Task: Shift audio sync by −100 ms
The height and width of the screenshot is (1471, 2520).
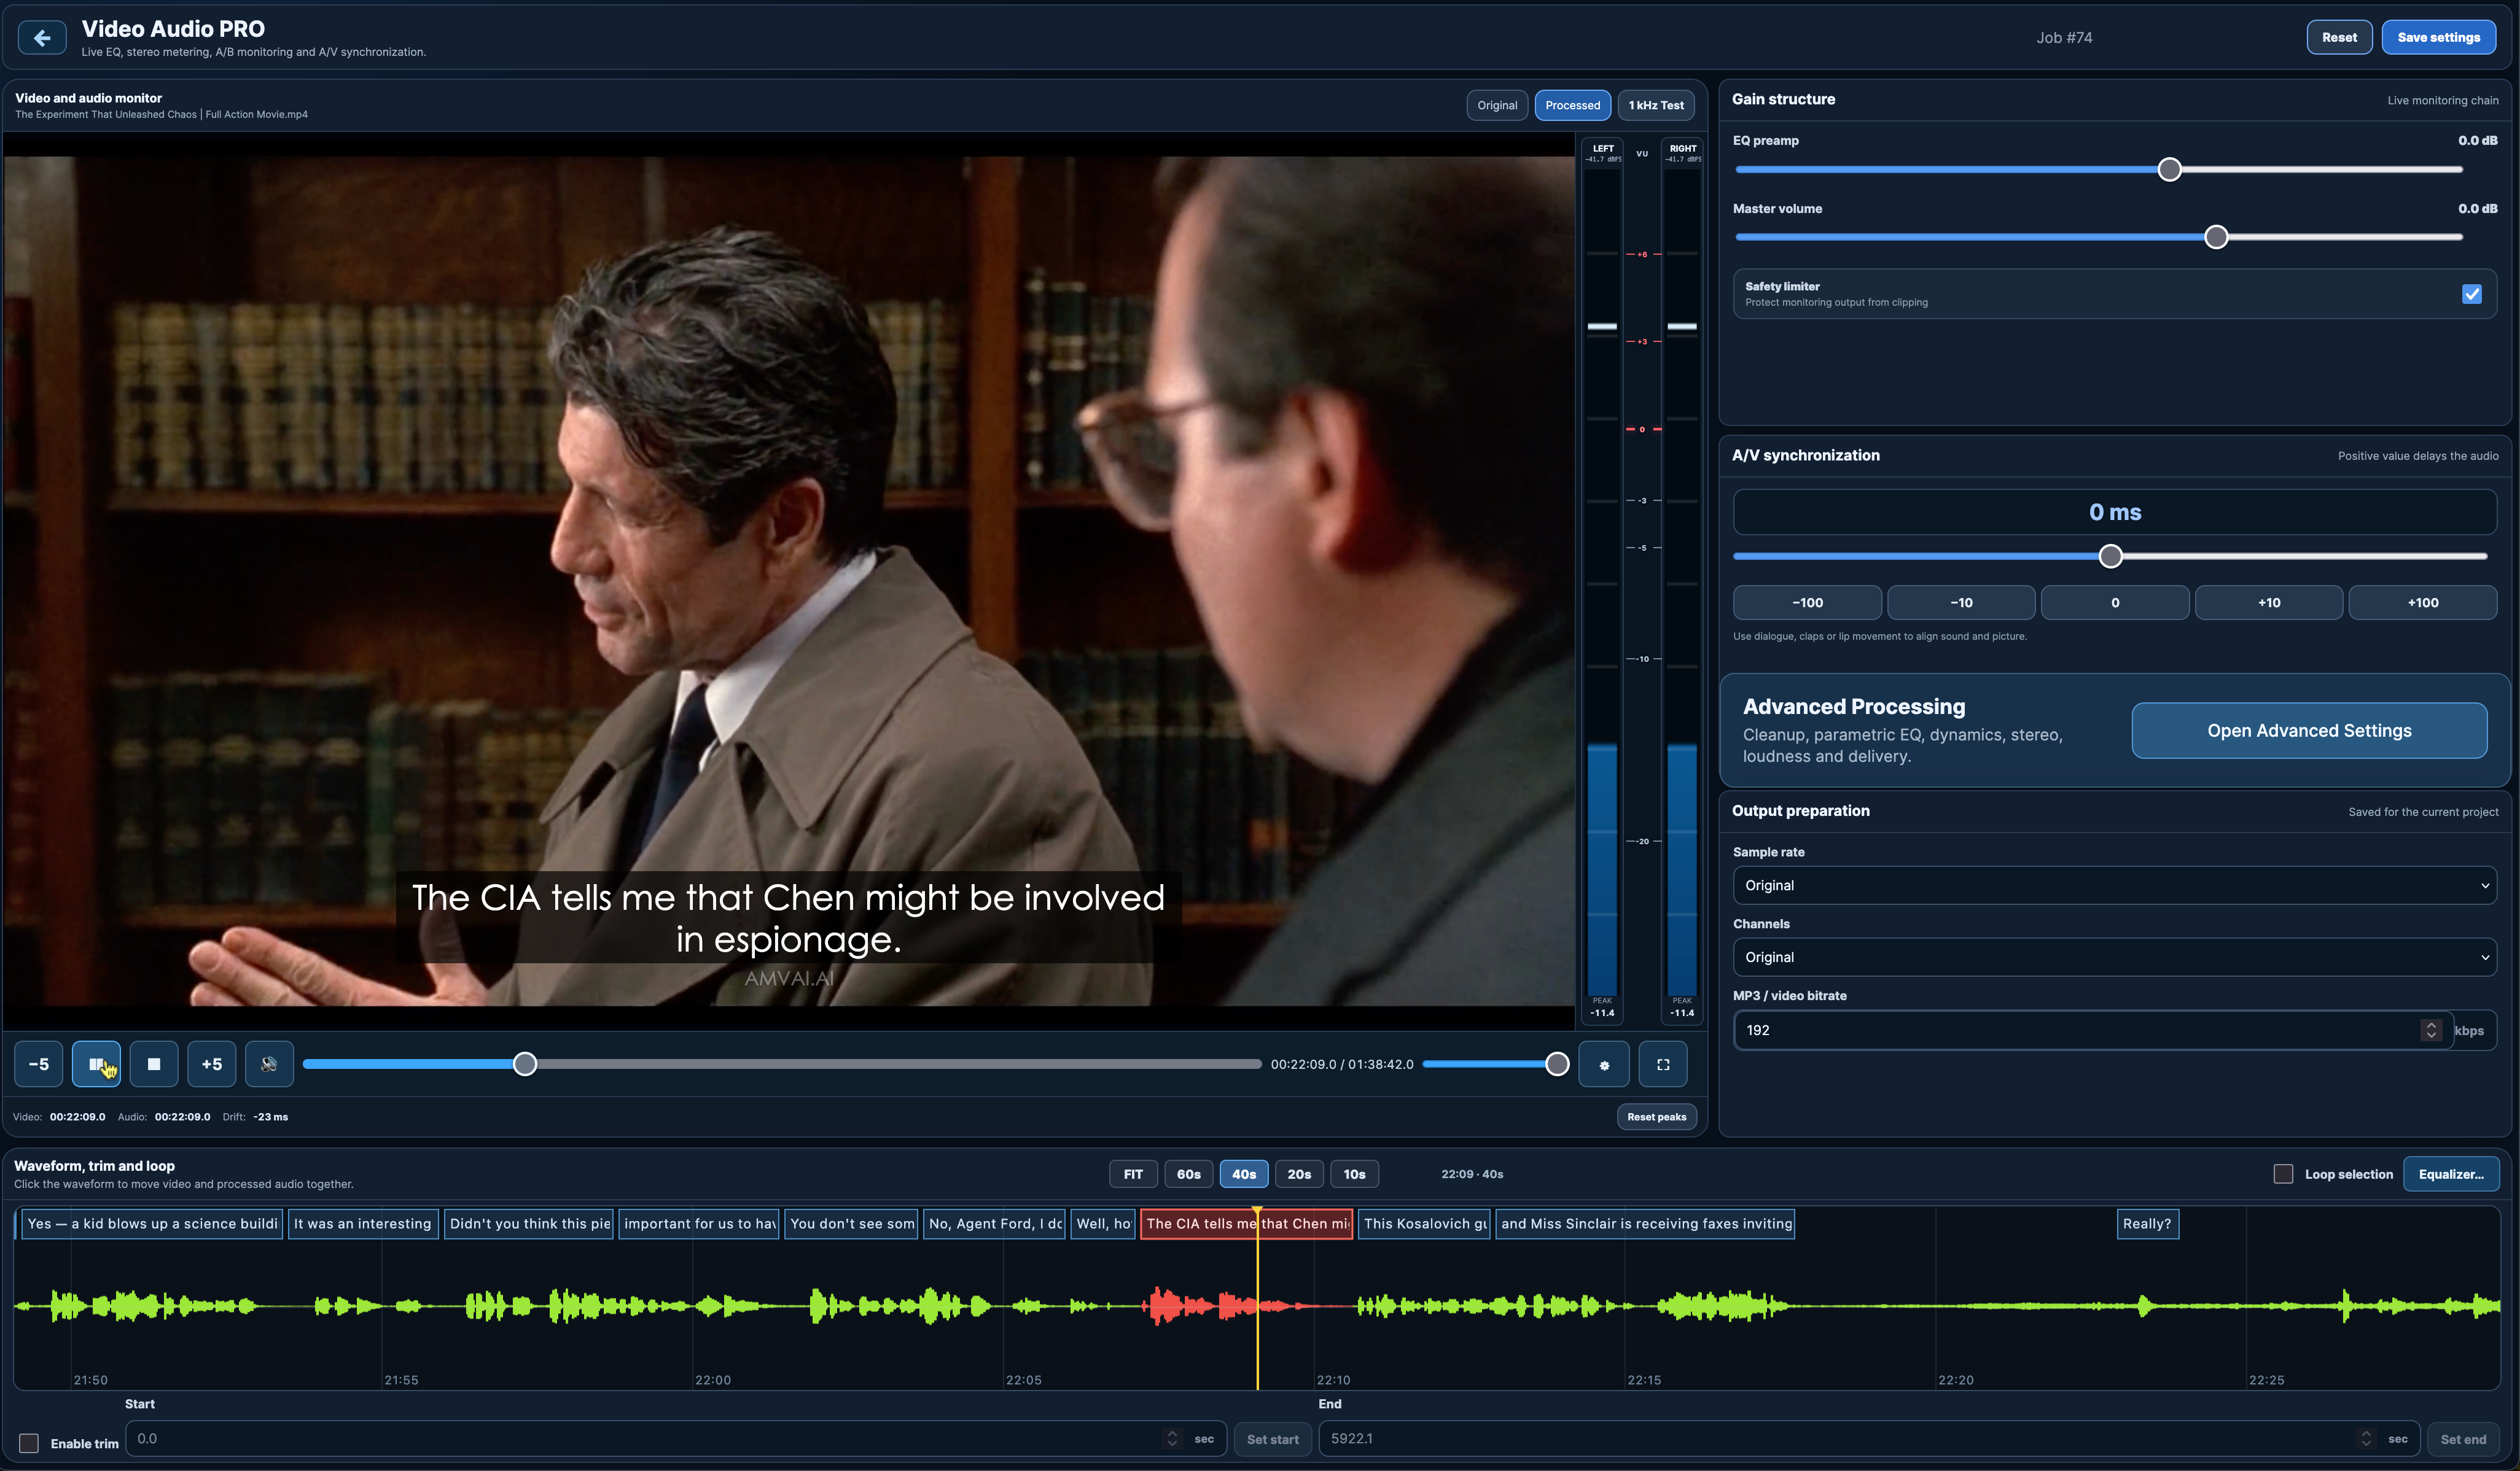Action: pyautogui.click(x=1807, y=603)
